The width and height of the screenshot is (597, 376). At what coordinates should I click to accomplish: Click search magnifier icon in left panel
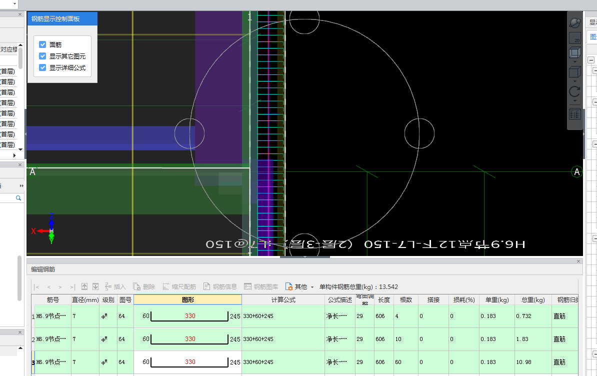pos(18,198)
